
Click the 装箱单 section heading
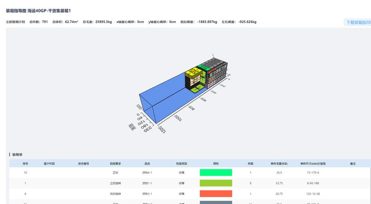18,155
